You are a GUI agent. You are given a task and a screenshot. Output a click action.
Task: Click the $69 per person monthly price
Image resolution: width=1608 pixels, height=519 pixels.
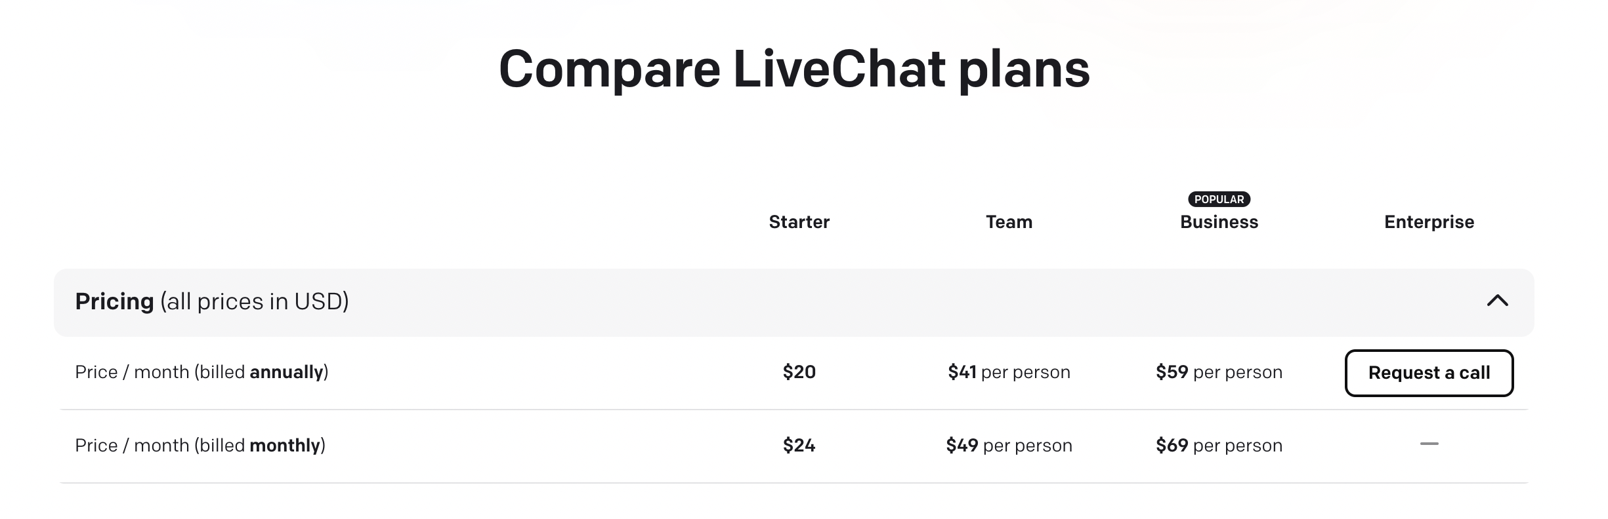point(1219,446)
